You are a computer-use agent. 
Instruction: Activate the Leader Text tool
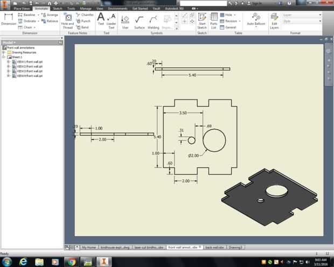(111, 21)
